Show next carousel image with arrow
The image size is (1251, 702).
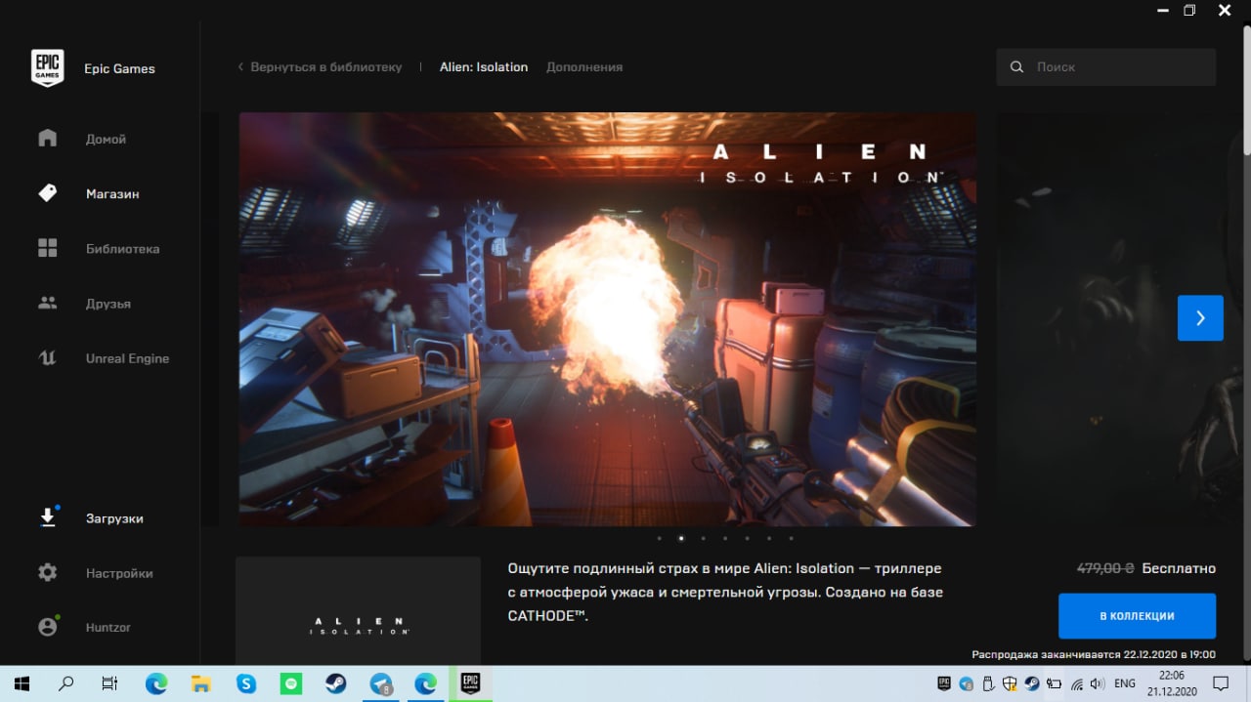(x=1200, y=317)
